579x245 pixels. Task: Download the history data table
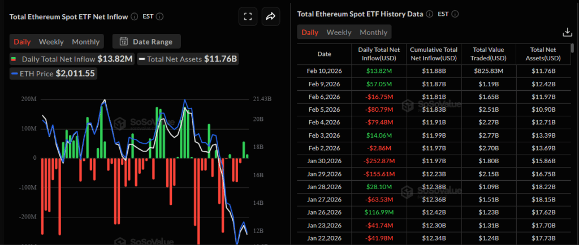[x=567, y=32]
